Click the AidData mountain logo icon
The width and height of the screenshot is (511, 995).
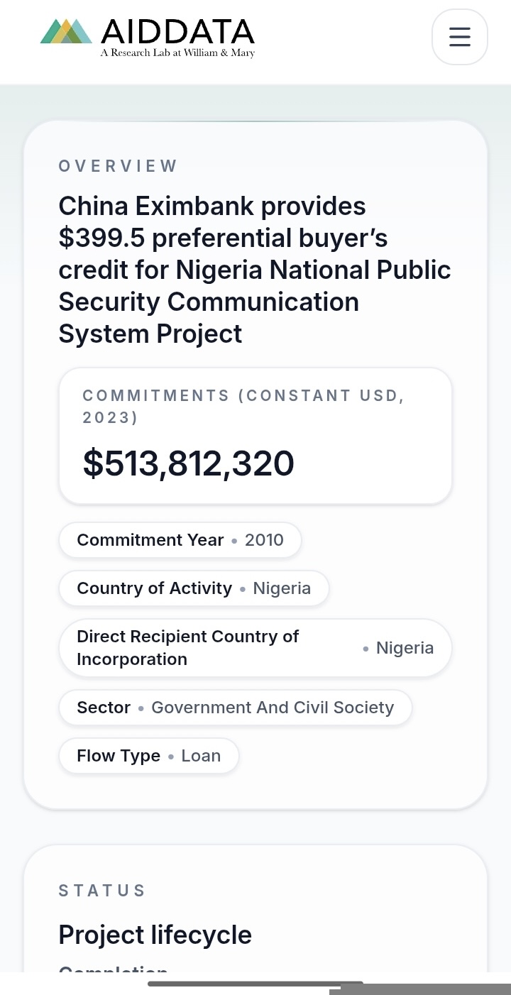click(66, 31)
